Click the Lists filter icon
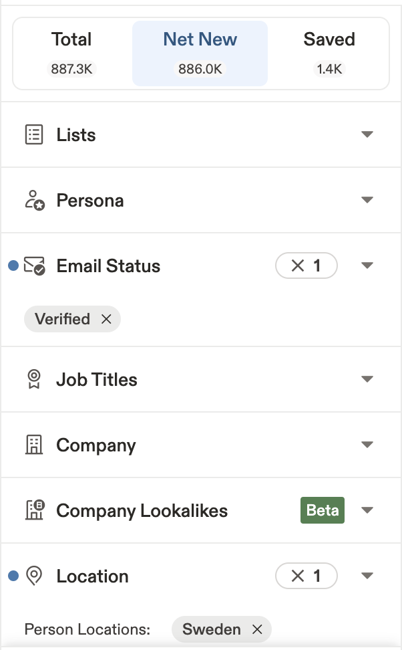The height and width of the screenshot is (650, 402). tap(33, 135)
